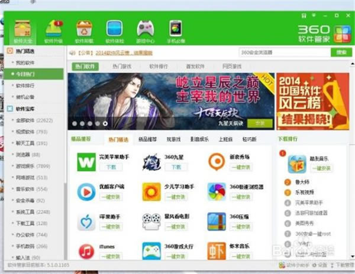Screen dimensions: 355x274
Task: Select the third banner carousel dot
Action: pyautogui.click(x=90, y=123)
